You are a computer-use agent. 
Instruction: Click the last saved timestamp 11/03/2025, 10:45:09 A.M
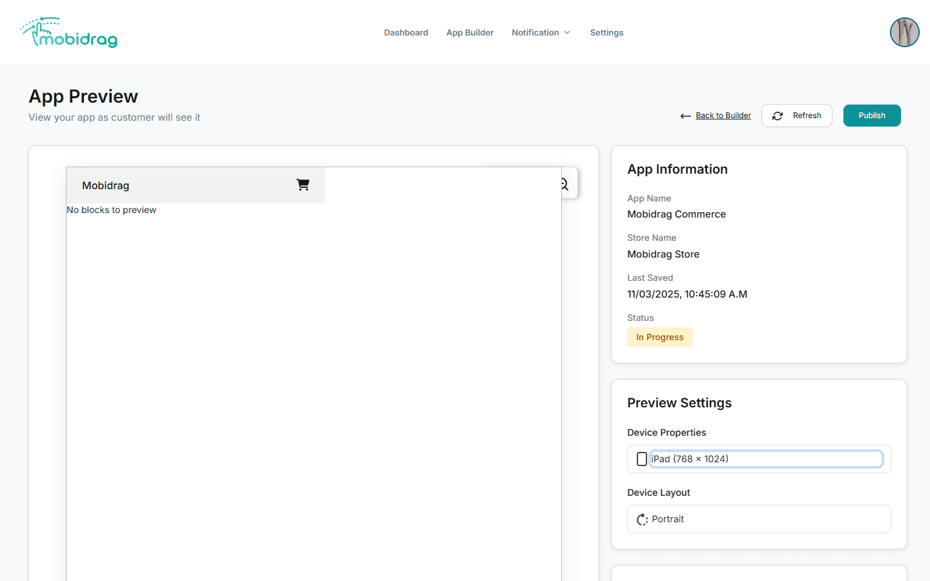687,294
